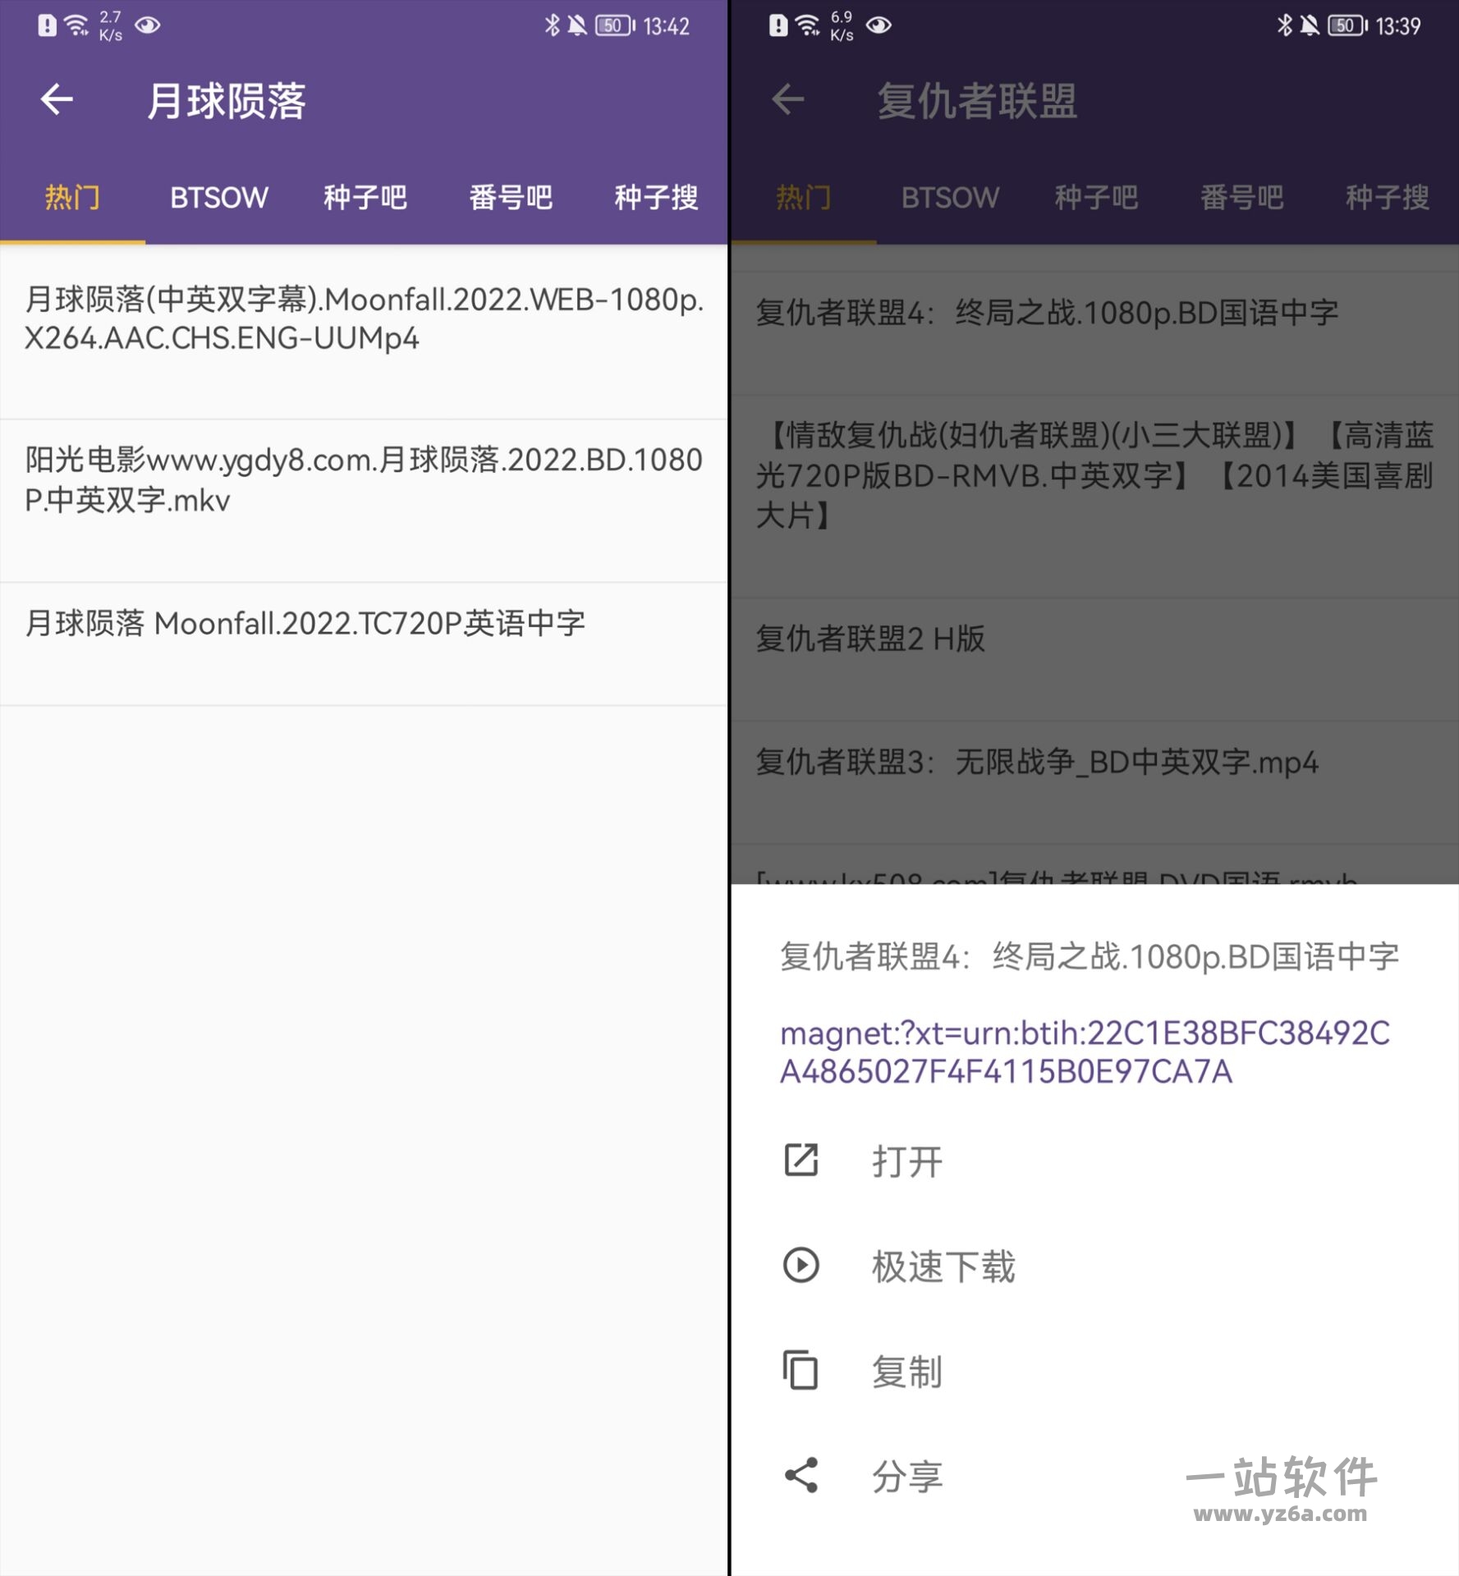Switch to 种子吧 tab on 月球陨落 screen

365,198
